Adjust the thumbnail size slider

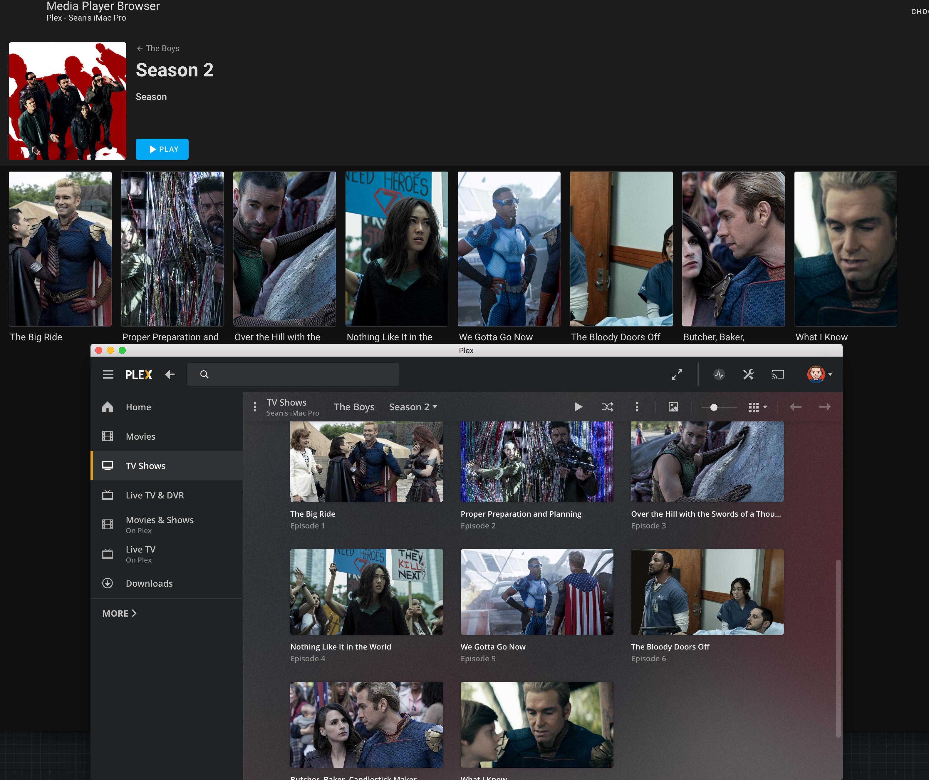click(714, 407)
